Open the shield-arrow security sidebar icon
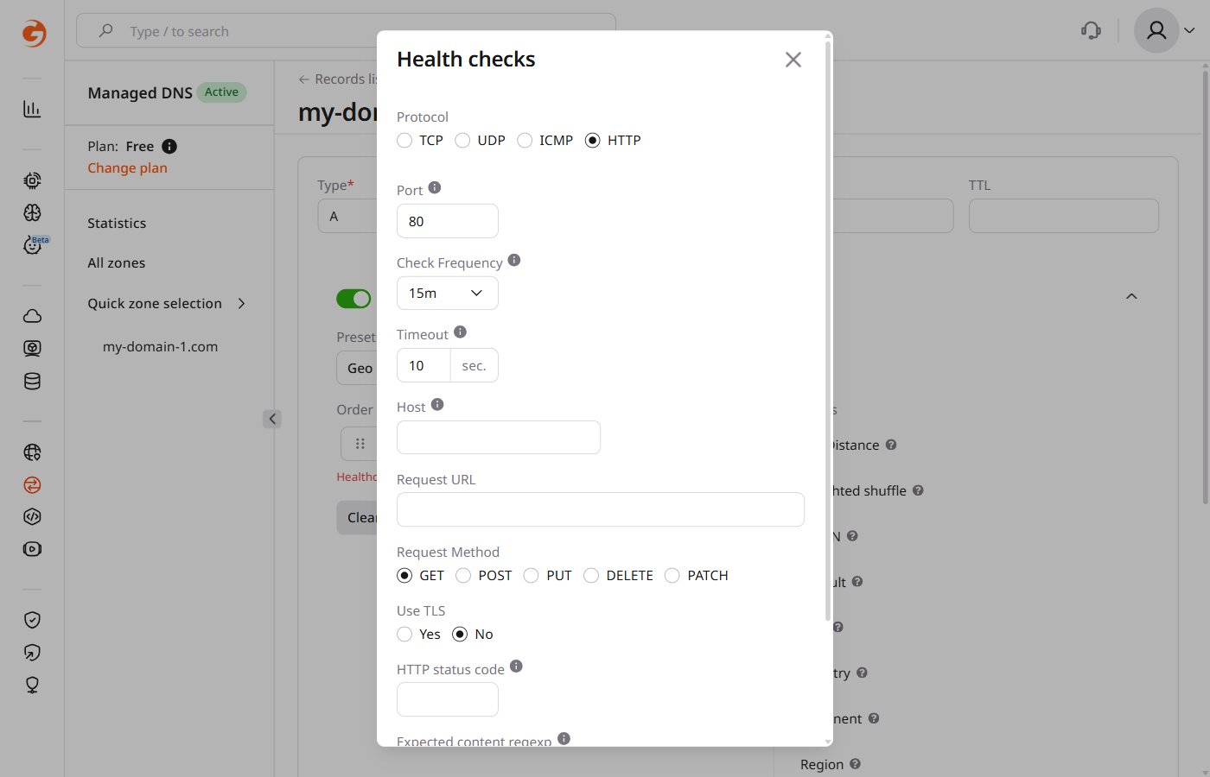1210x777 pixels. pyautogui.click(x=32, y=653)
